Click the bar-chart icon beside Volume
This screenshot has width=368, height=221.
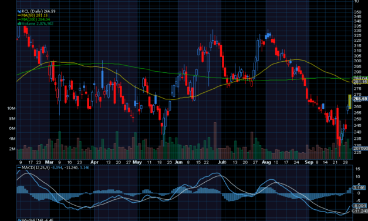[19, 24]
